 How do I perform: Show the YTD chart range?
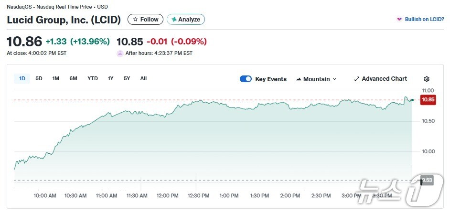[x=93, y=78]
